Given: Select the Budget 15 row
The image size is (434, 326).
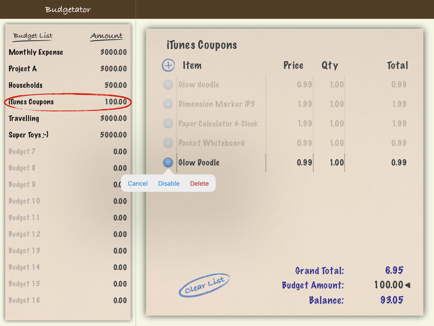Looking at the screenshot, I should point(68,284).
